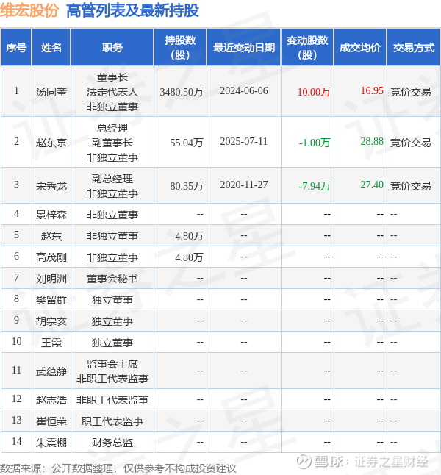The image size is (441, 475).
Task: Click the green change value -7.94万
Action: click(315, 186)
